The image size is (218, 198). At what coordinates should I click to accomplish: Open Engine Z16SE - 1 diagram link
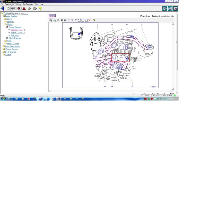click(18, 30)
